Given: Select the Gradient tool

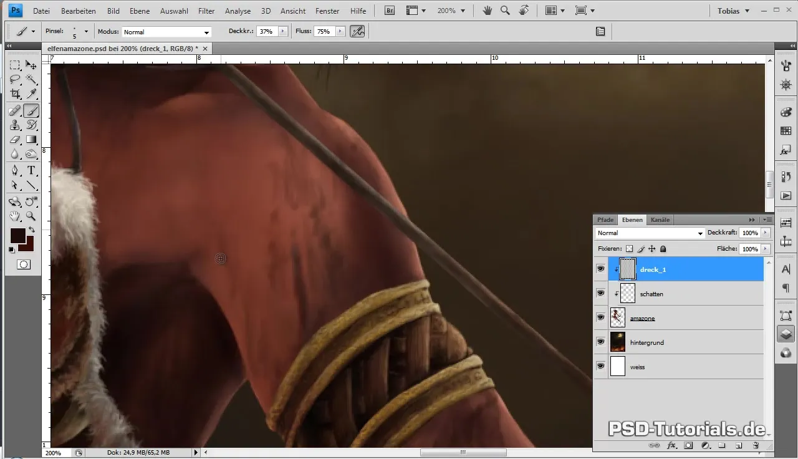Looking at the screenshot, I should click(31, 140).
